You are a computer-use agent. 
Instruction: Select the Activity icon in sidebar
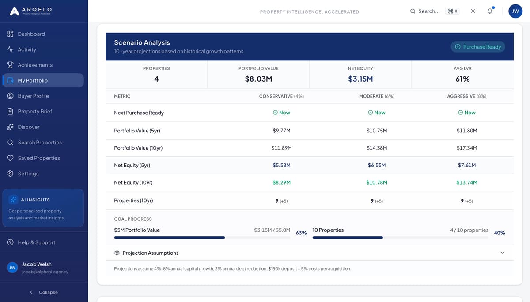9,49
